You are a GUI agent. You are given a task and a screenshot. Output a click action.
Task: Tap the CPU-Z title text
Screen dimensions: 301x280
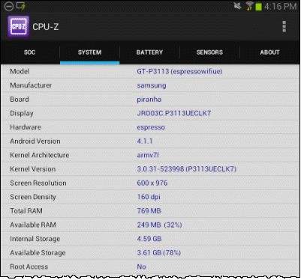coord(46,27)
